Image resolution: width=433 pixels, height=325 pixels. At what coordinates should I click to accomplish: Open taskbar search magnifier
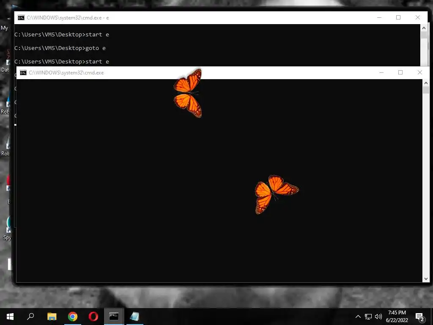[30, 317]
